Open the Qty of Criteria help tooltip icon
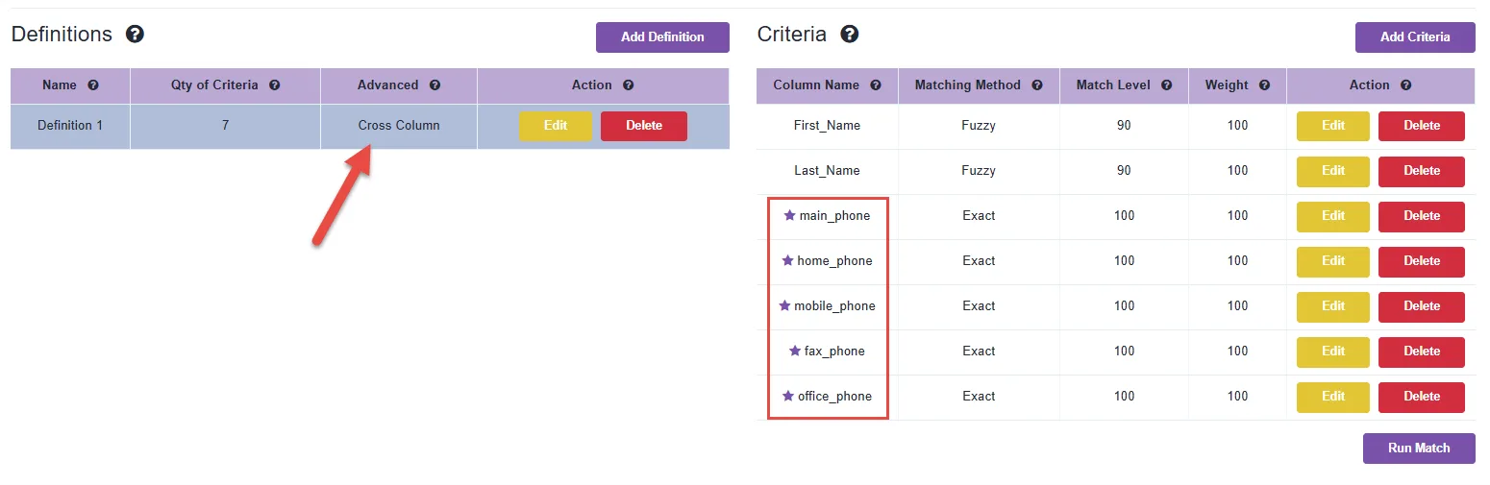The width and height of the screenshot is (1490, 485). 275,85
